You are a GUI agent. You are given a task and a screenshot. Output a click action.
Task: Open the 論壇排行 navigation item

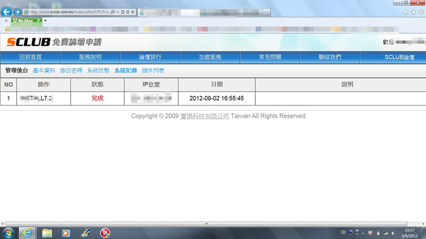click(150, 57)
